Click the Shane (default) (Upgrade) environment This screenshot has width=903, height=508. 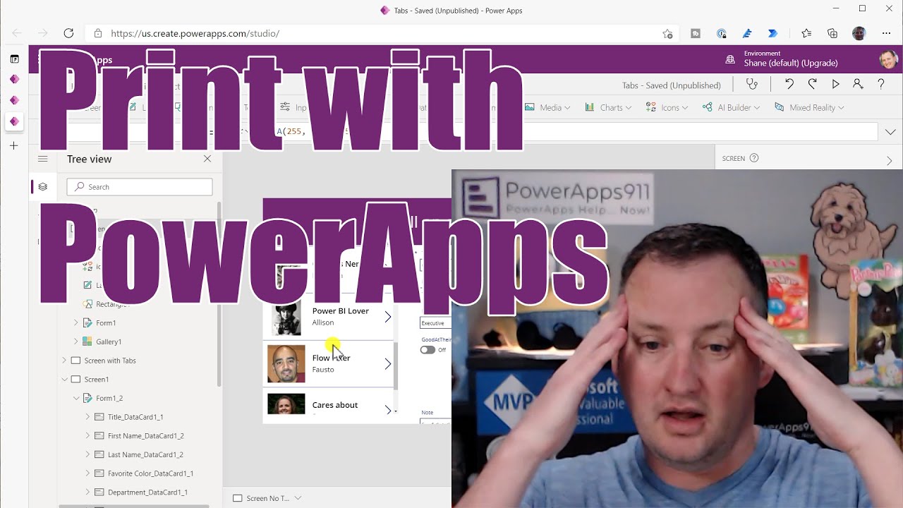click(791, 64)
